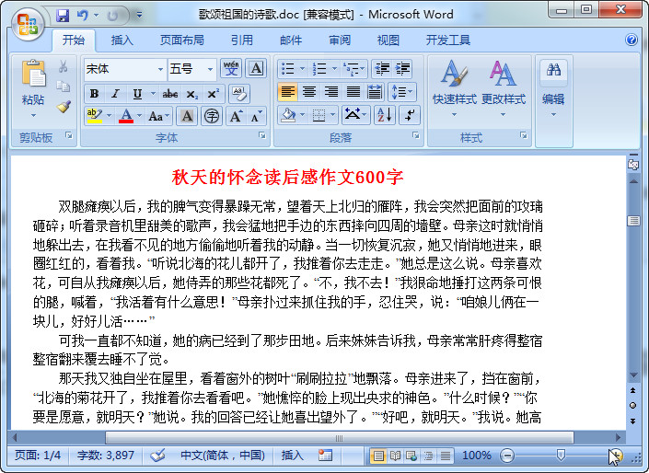The image size is (649, 473).
Task: Save document with floppy disk icon
Action: point(63,16)
